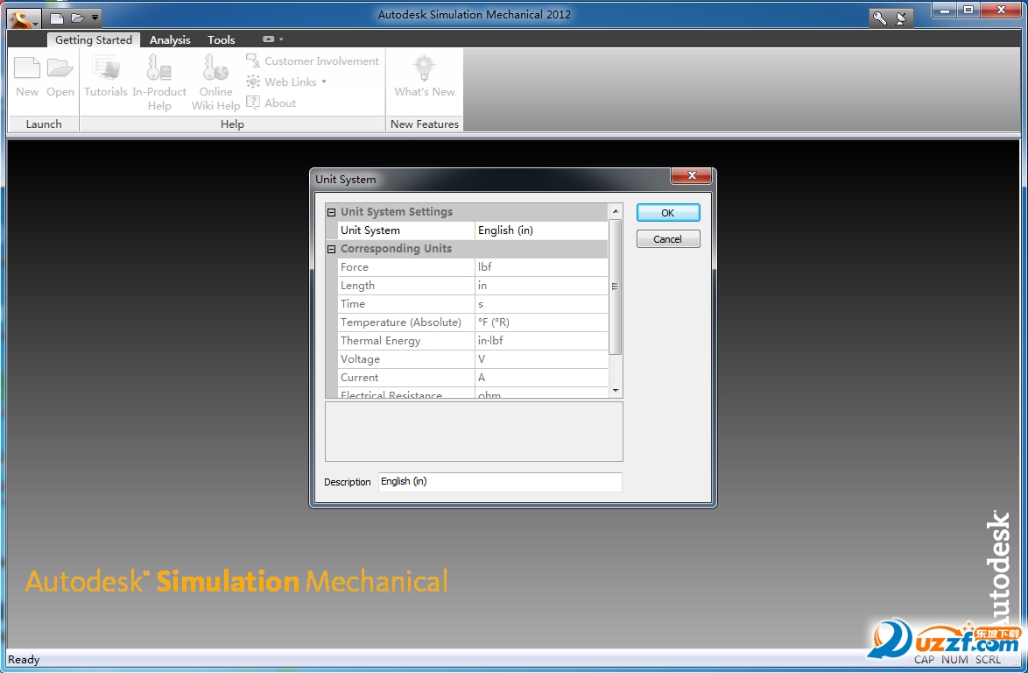Select Customer Involvement in the Help panel
Image resolution: width=1028 pixels, height=673 pixels.
point(313,61)
